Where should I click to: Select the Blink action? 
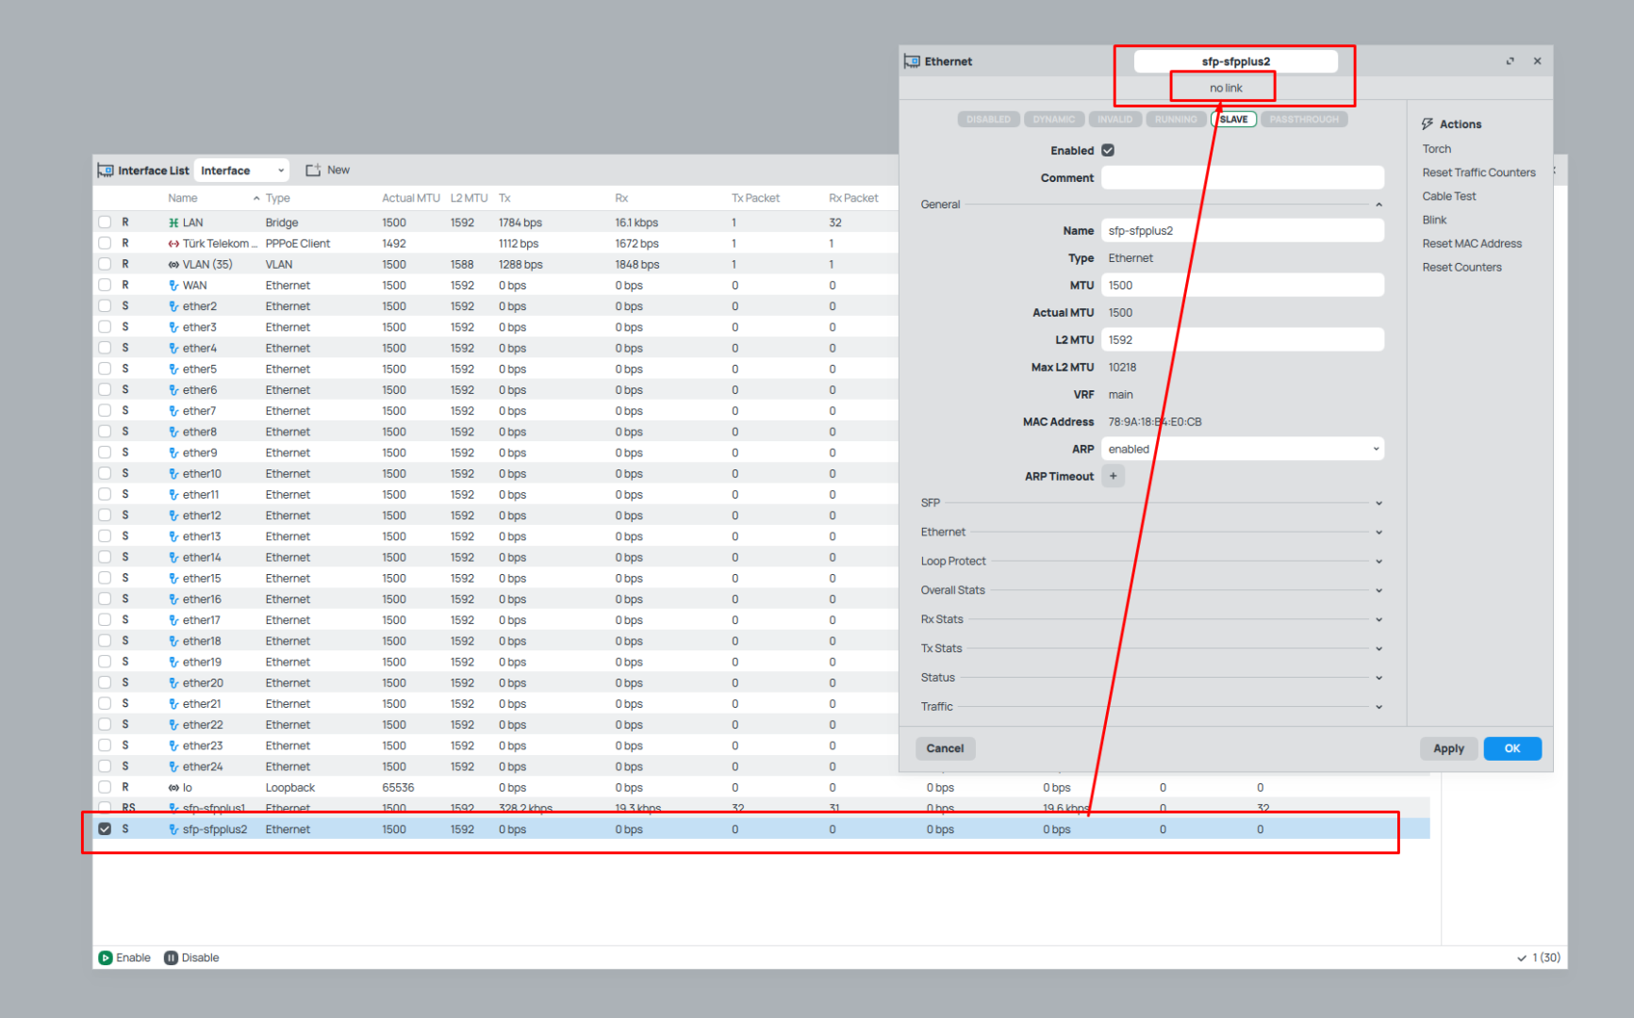pos(1434,220)
